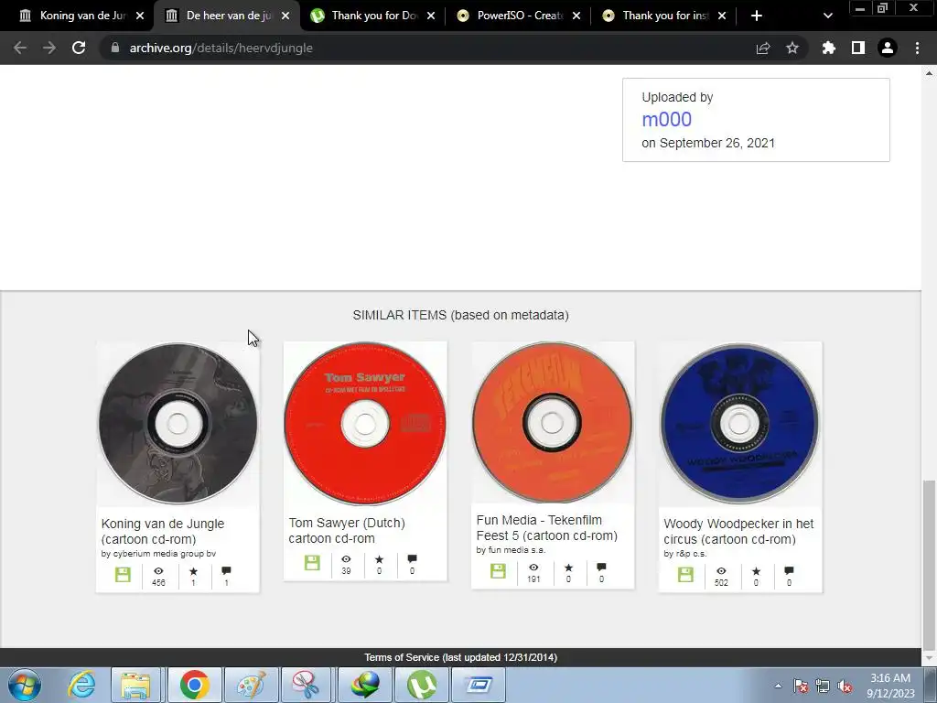Click 'by cyberium media group bv' text
937x703 pixels.
coord(158,554)
